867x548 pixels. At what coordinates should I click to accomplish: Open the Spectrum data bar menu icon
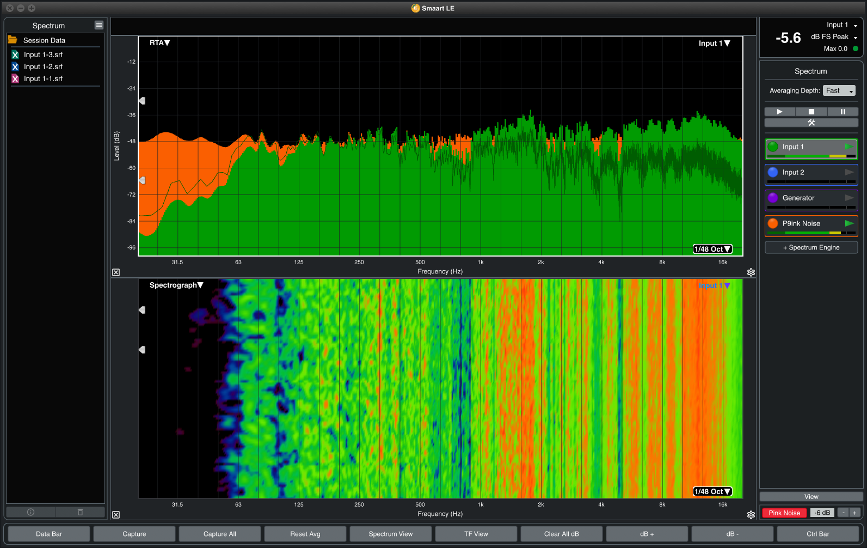tap(99, 25)
